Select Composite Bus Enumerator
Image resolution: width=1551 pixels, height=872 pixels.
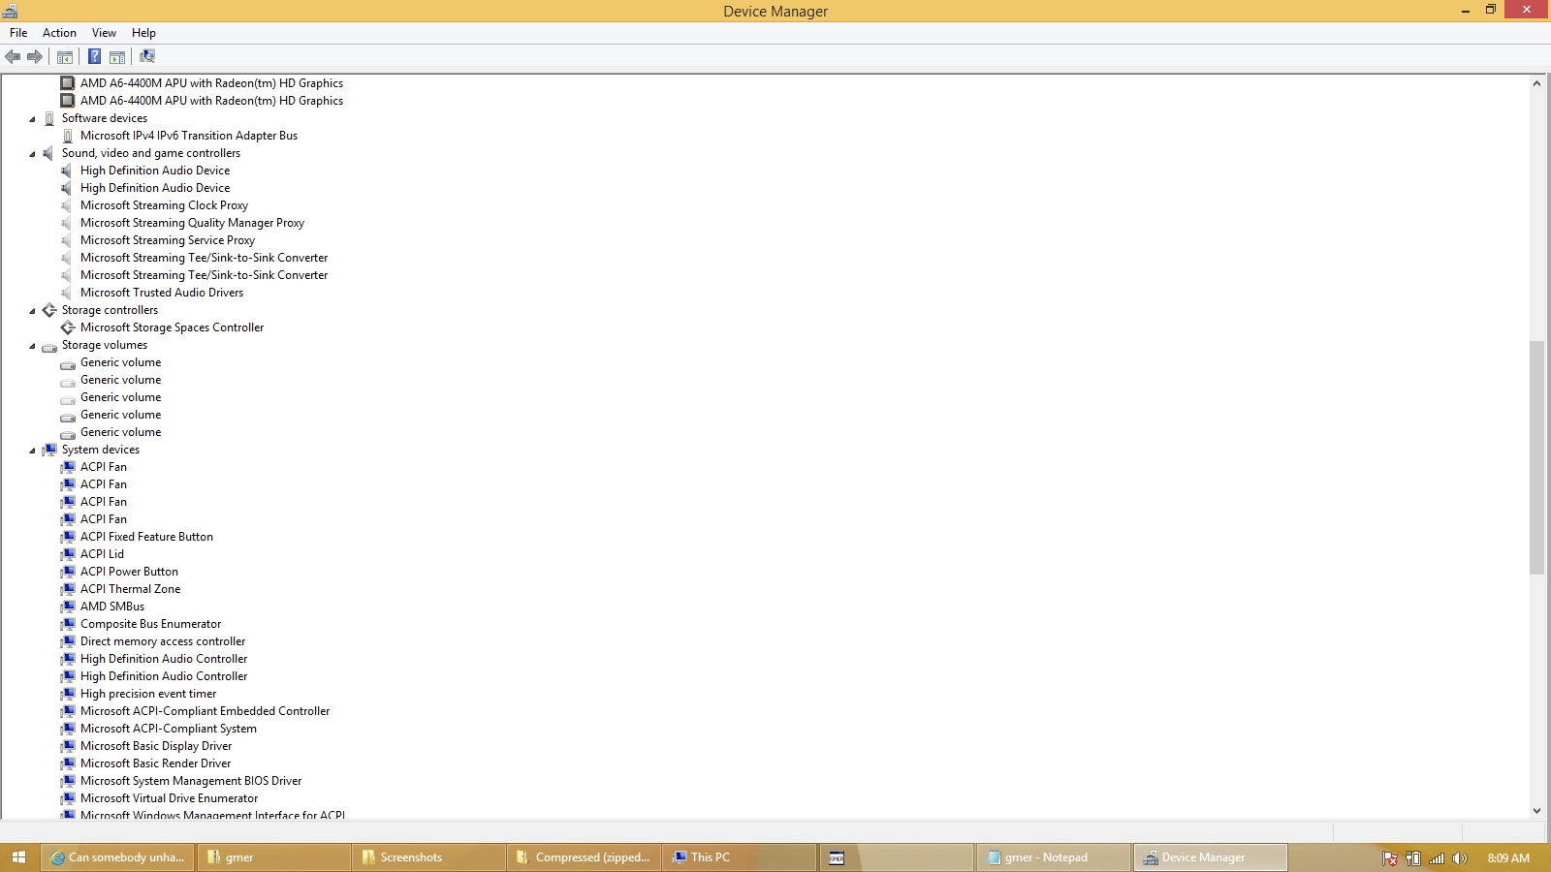pyautogui.click(x=150, y=624)
